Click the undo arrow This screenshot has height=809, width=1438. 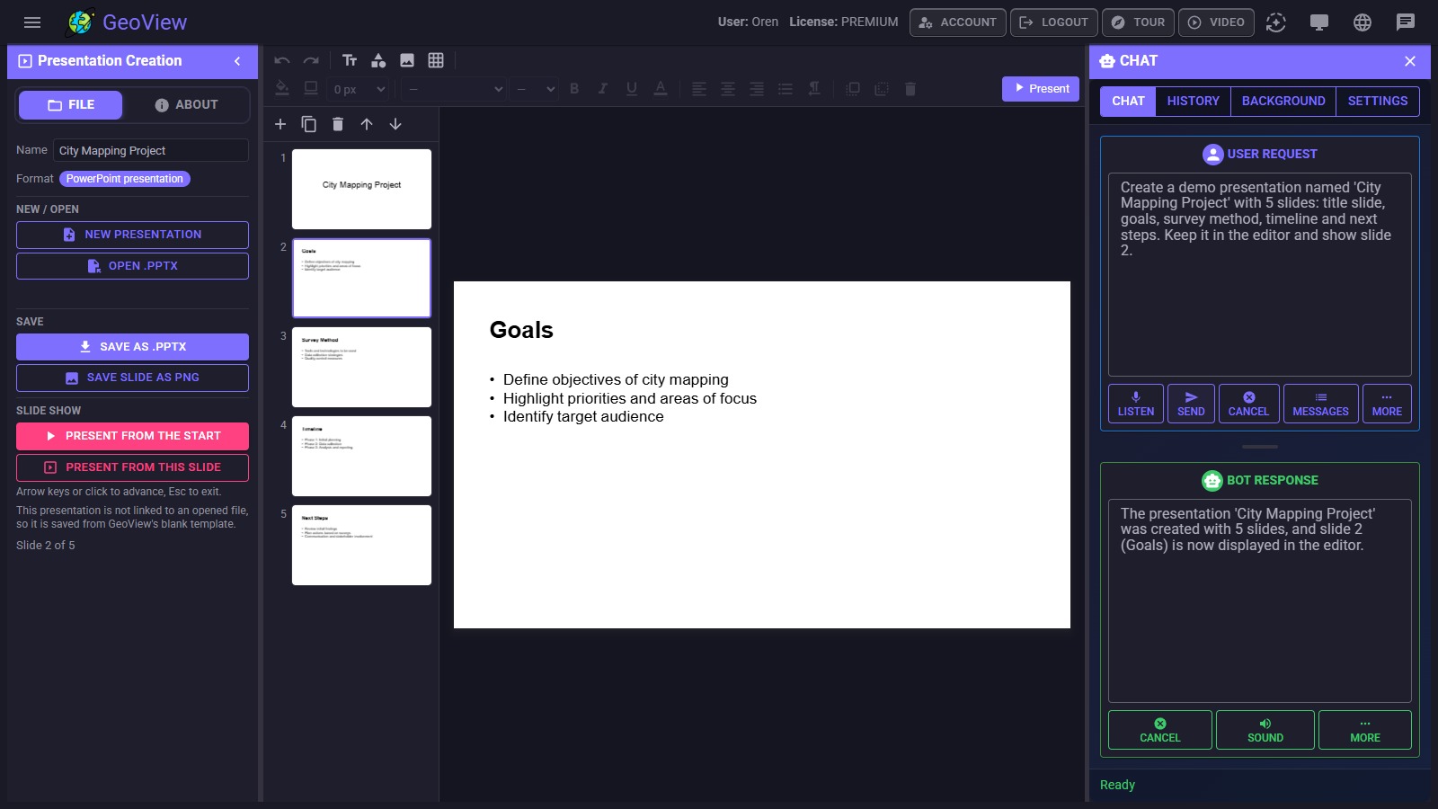[x=282, y=60]
